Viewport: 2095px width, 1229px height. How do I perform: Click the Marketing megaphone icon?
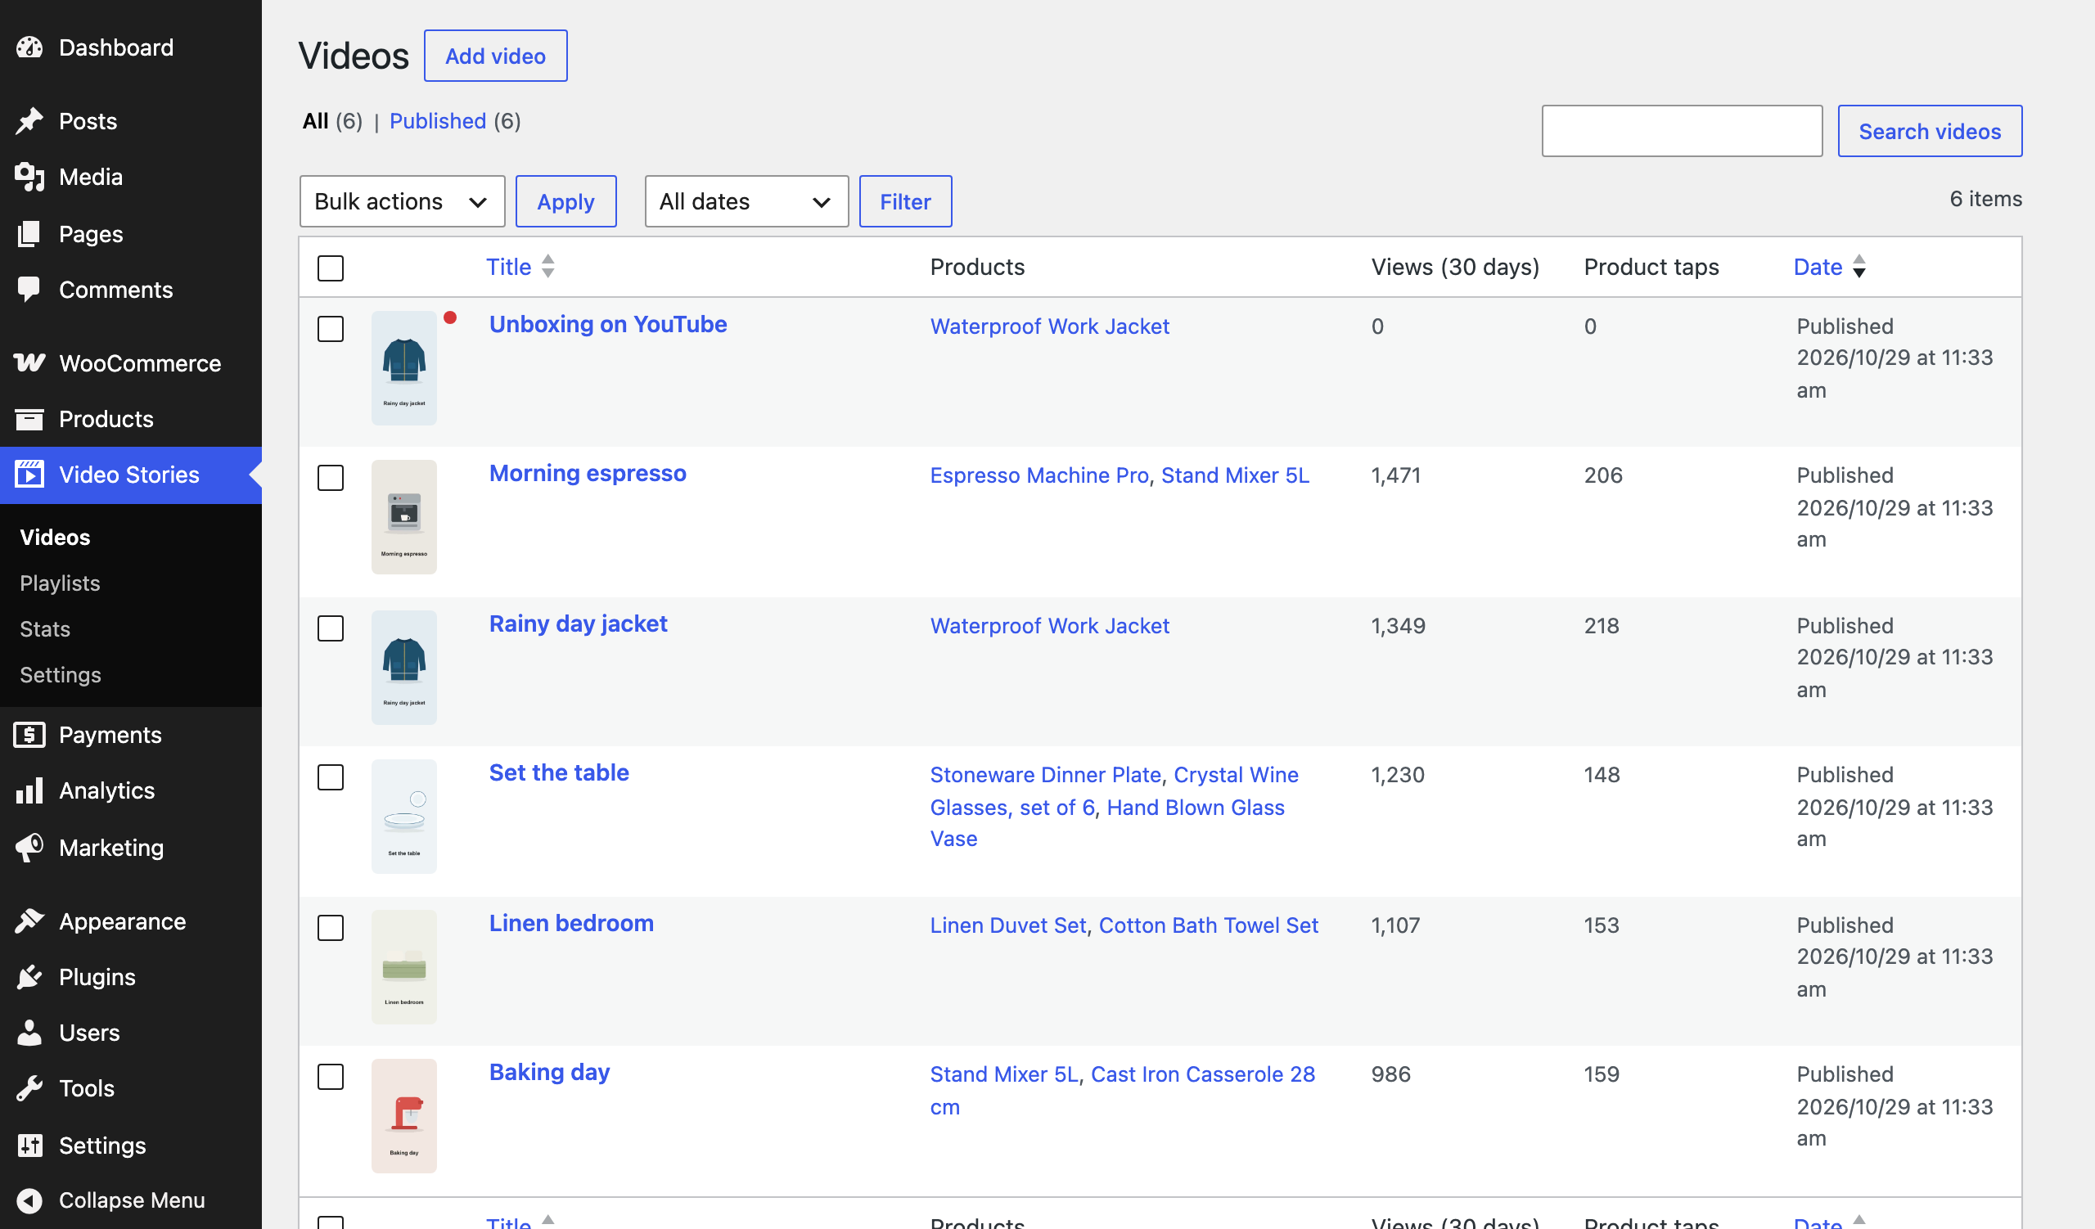[x=29, y=848]
